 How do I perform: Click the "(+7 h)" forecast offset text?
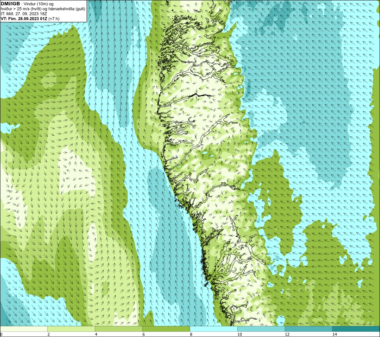[54, 19]
